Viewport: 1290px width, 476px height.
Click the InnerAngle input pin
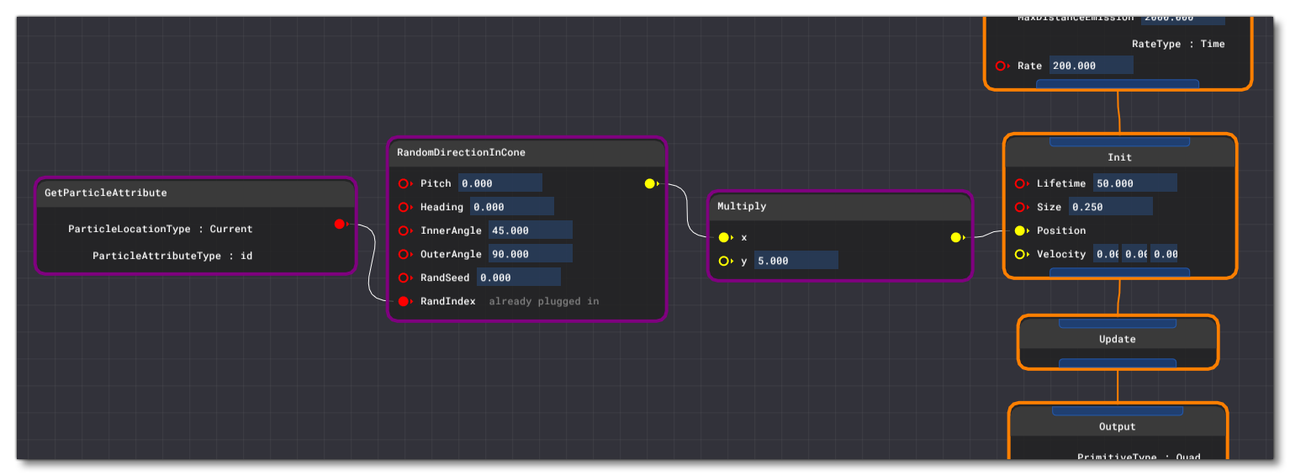pos(404,230)
